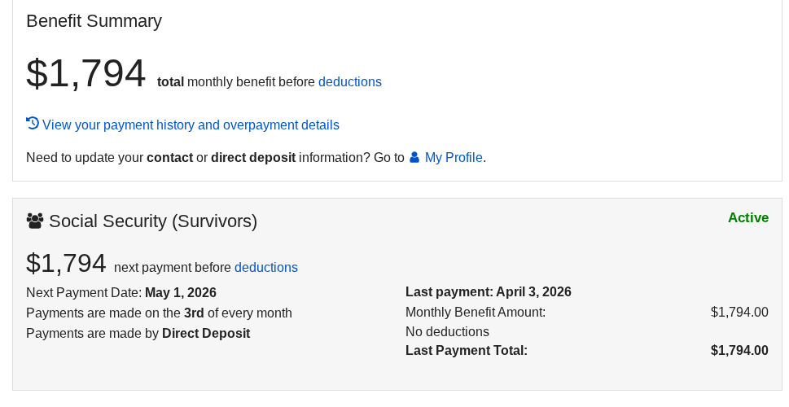Click the Monthly Benefit Amount label

476,313
